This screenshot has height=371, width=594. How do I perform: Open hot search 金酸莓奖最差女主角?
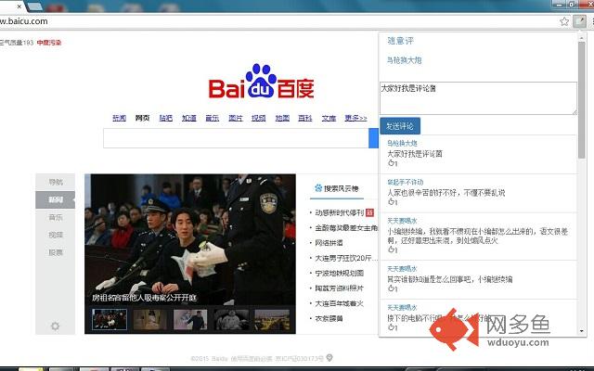pyautogui.click(x=346, y=228)
